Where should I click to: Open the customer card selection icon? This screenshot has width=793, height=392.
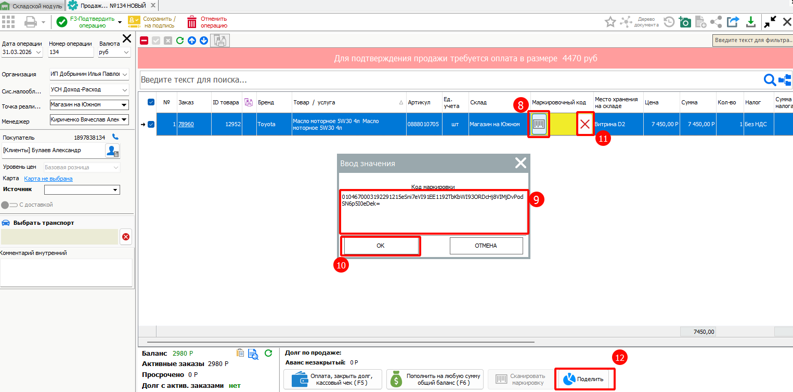112,151
